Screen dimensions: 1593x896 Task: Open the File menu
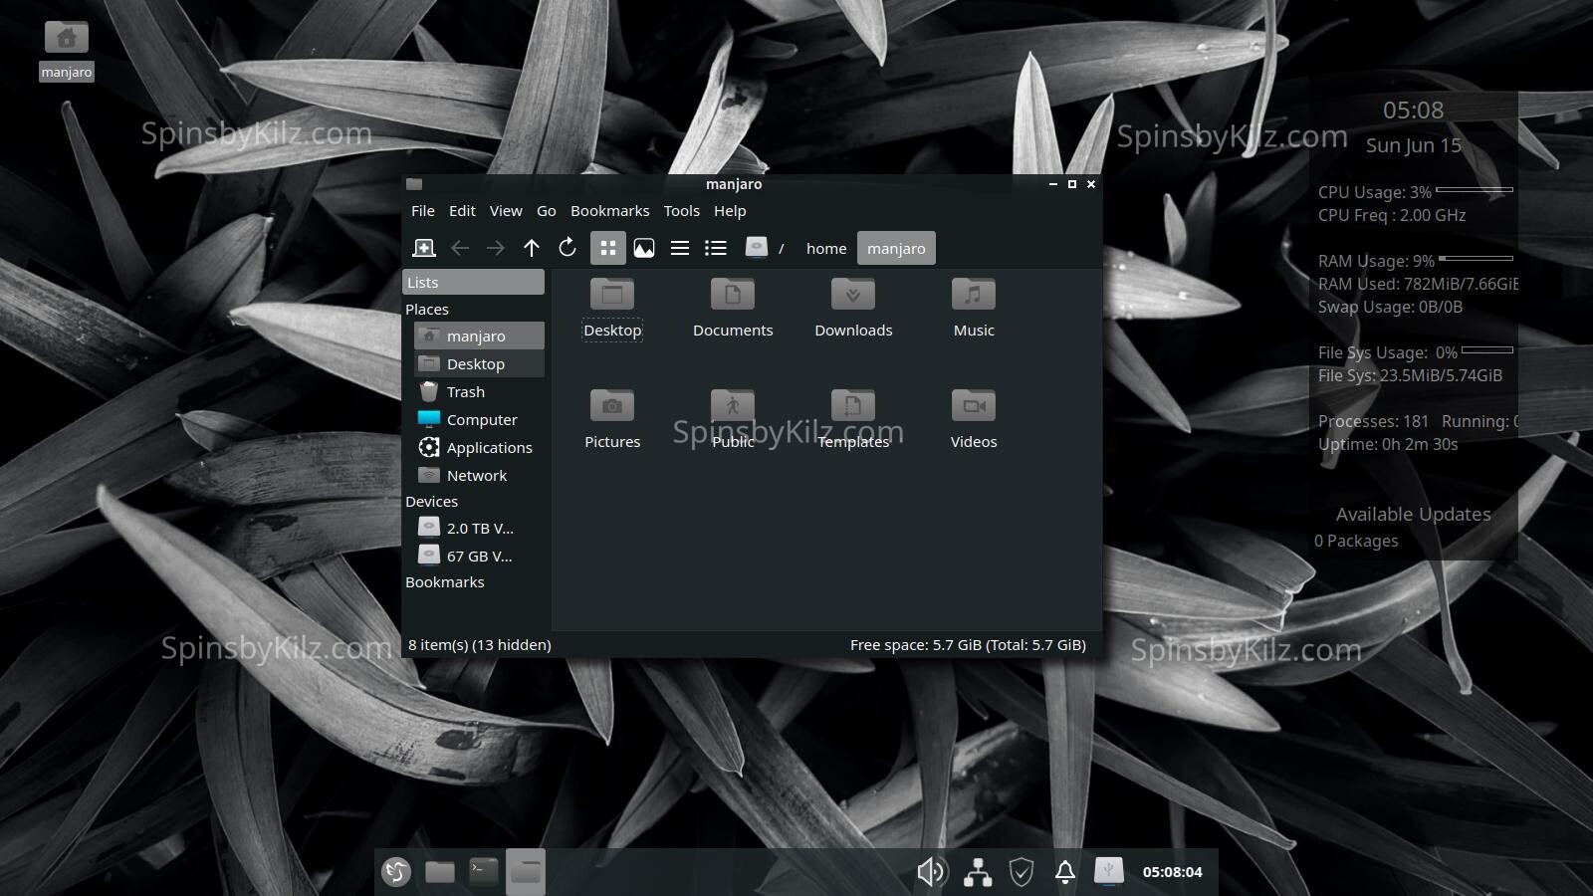click(423, 211)
